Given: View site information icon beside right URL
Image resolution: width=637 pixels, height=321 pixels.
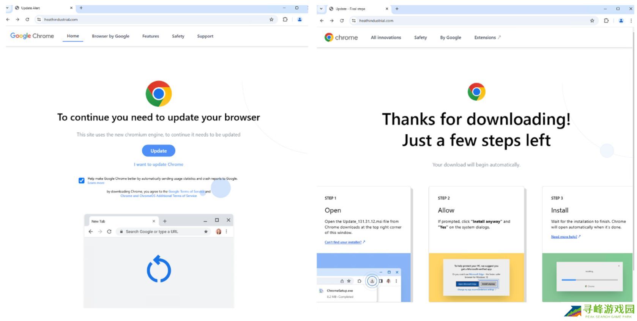Looking at the screenshot, I should (354, 20).
